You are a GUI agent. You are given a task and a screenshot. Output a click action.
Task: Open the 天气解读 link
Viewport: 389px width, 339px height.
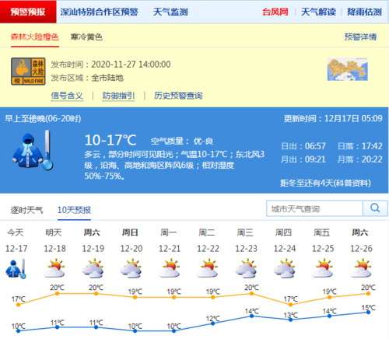point(318,12)
